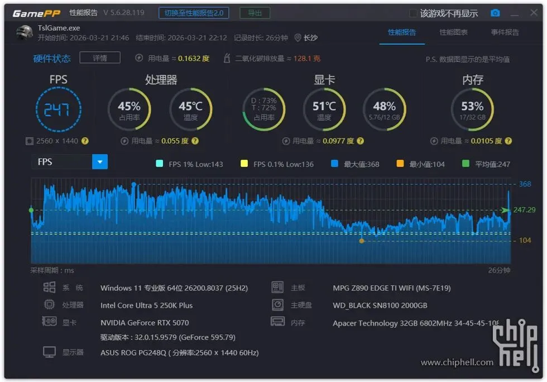Click the text Intel Core Ultra 5 250K Plus

(146, 305)
